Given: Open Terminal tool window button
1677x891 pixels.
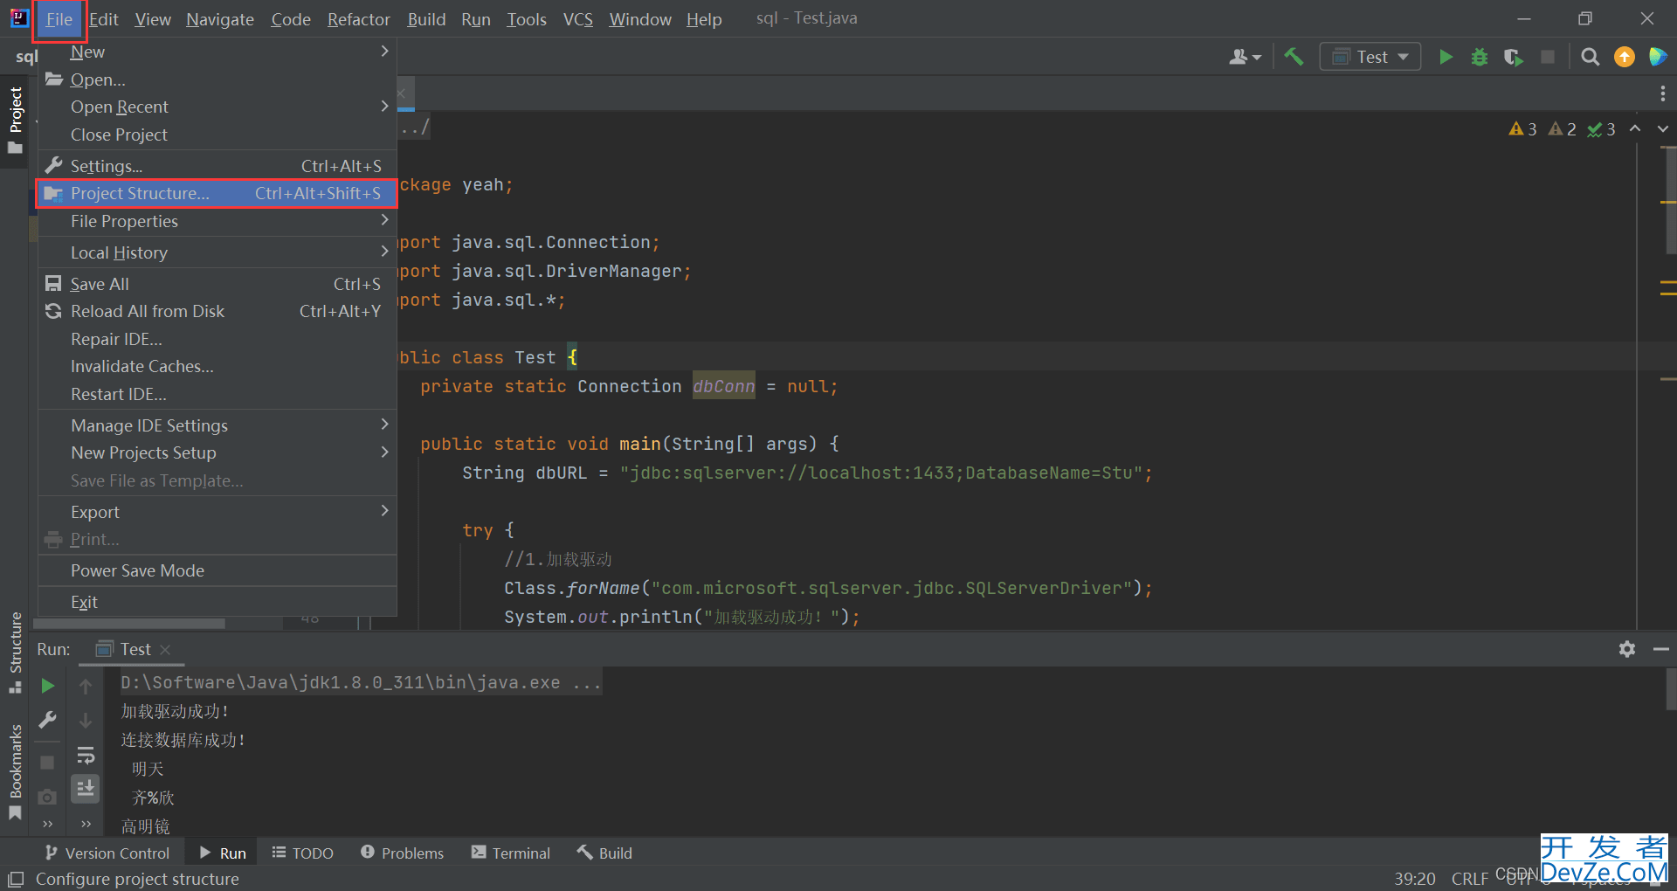Looking at the screenshot, I should pyautogui.click(x=511, y=853).
